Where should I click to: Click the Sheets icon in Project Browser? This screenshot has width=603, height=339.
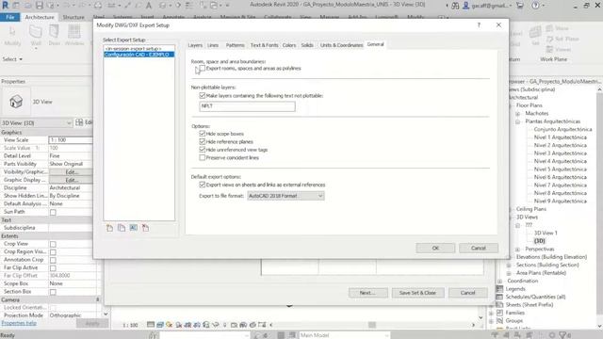click(499, 305)
